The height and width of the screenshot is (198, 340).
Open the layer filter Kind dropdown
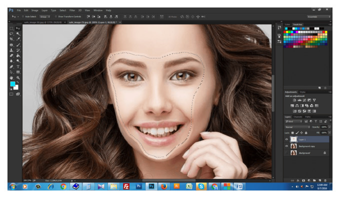pyautogui.click(x=293, y=121)
